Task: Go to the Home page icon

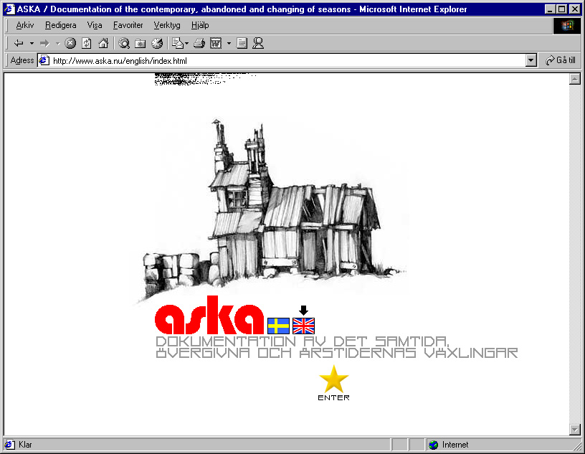Action: pos(103,43)
